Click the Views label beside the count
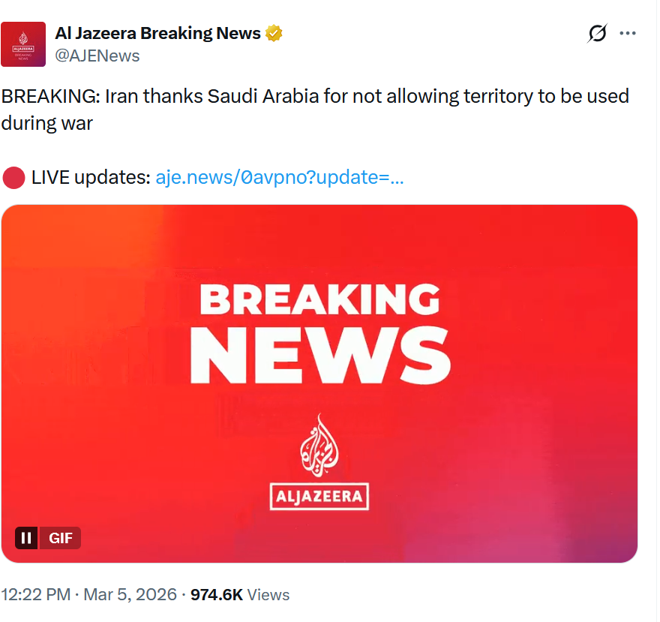 pyautogui.click(x=268, y=595)
